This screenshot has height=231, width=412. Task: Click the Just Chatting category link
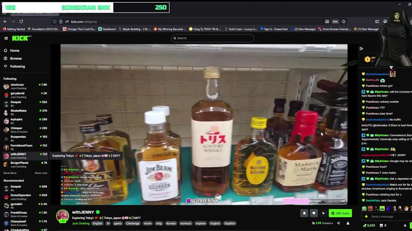pos(81,223)
